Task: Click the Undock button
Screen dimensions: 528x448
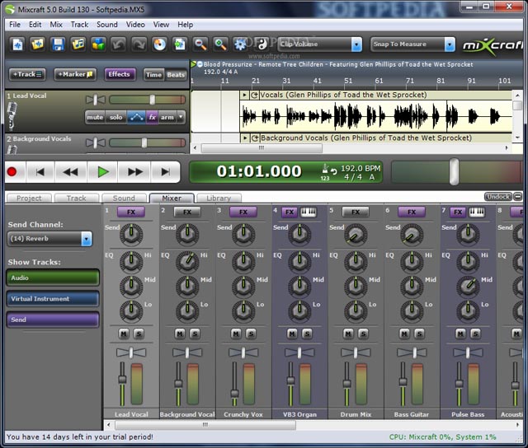Action: pos(498,197)
